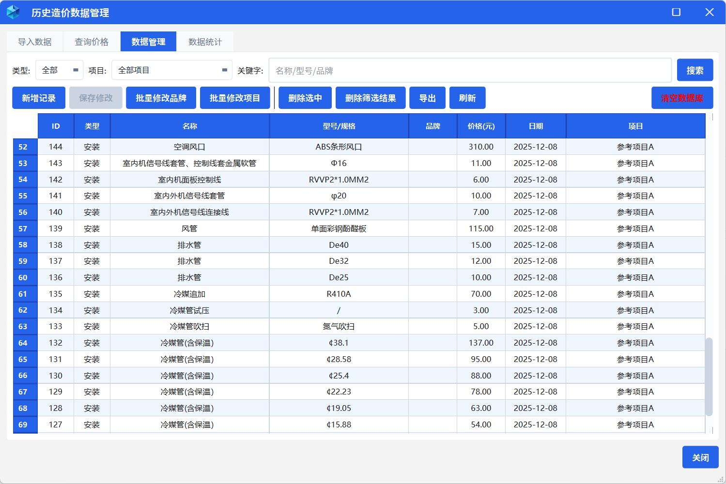
Task: Click the 新增记录 add record button
Action: coord(38,97)
